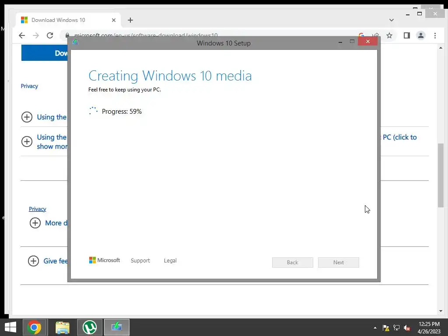
Task: Click the Microsoft logo in Setup
Action: coord(105,260)
